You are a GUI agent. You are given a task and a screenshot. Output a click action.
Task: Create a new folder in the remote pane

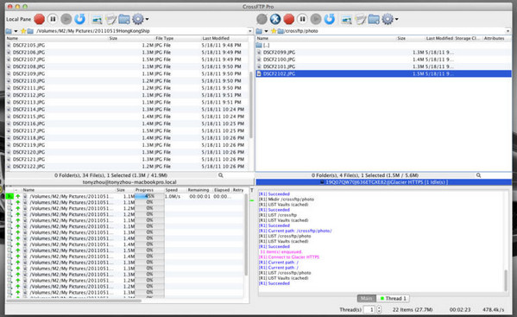point(374,20)
